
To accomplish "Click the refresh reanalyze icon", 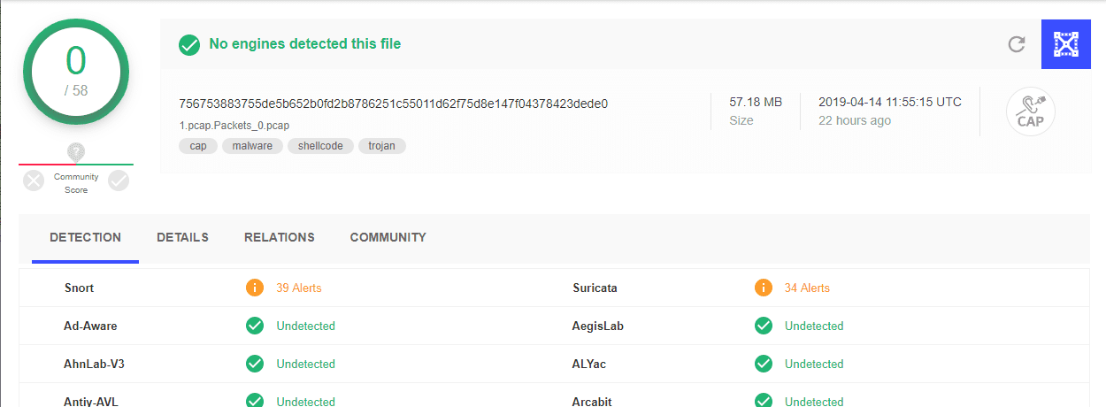I will click(x=1017, y=44).
